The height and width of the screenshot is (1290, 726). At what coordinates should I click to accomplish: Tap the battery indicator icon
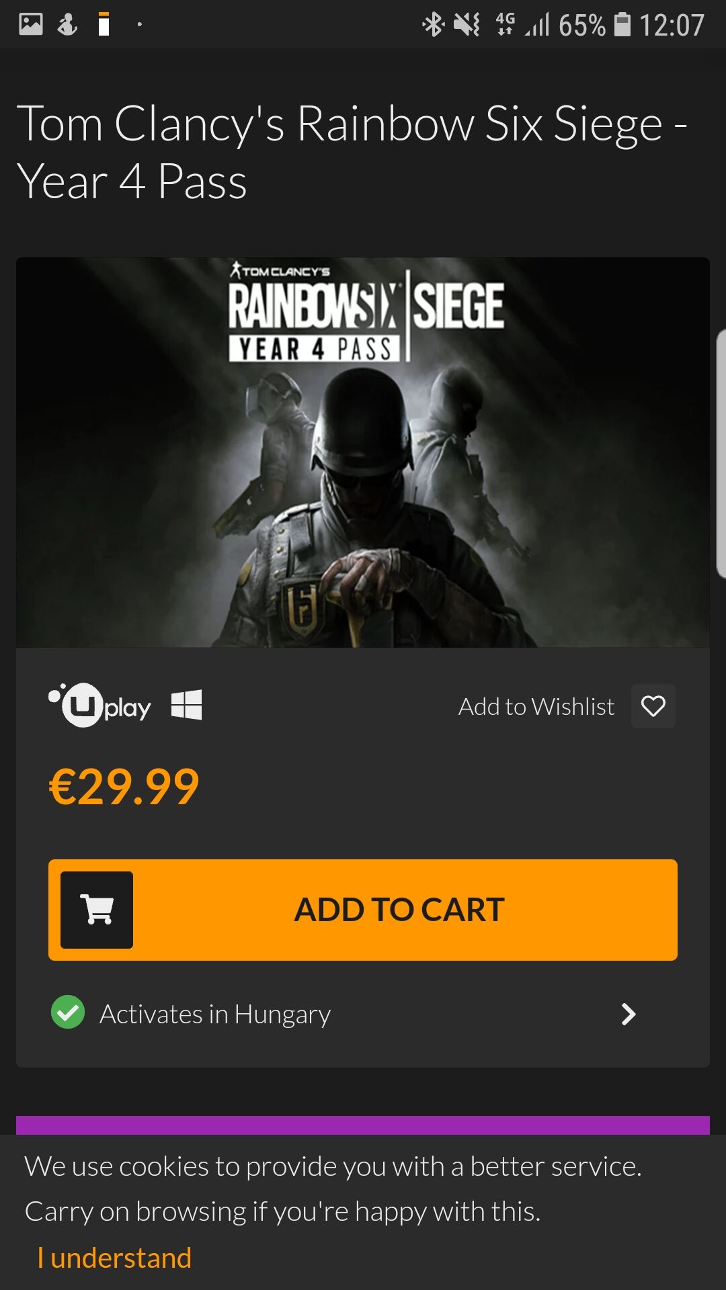(x=623, y=24)
